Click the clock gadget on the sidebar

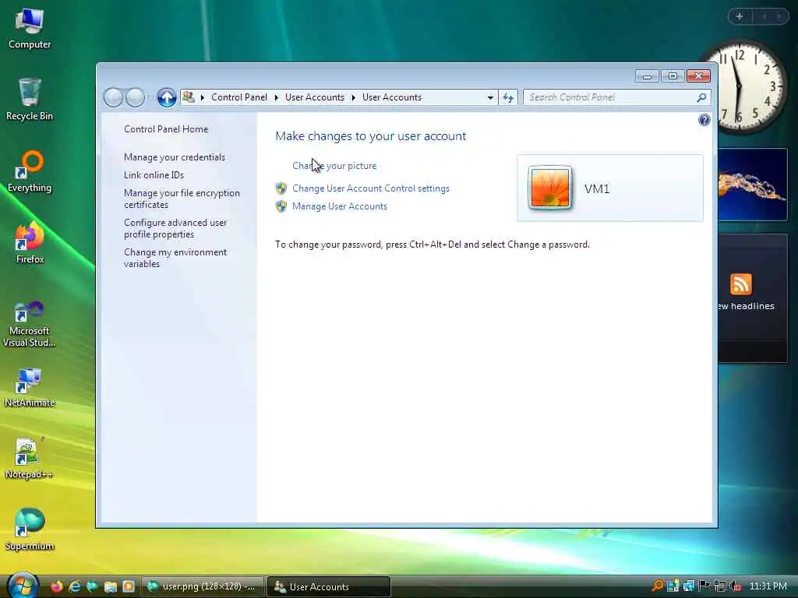tap(740, 87)
